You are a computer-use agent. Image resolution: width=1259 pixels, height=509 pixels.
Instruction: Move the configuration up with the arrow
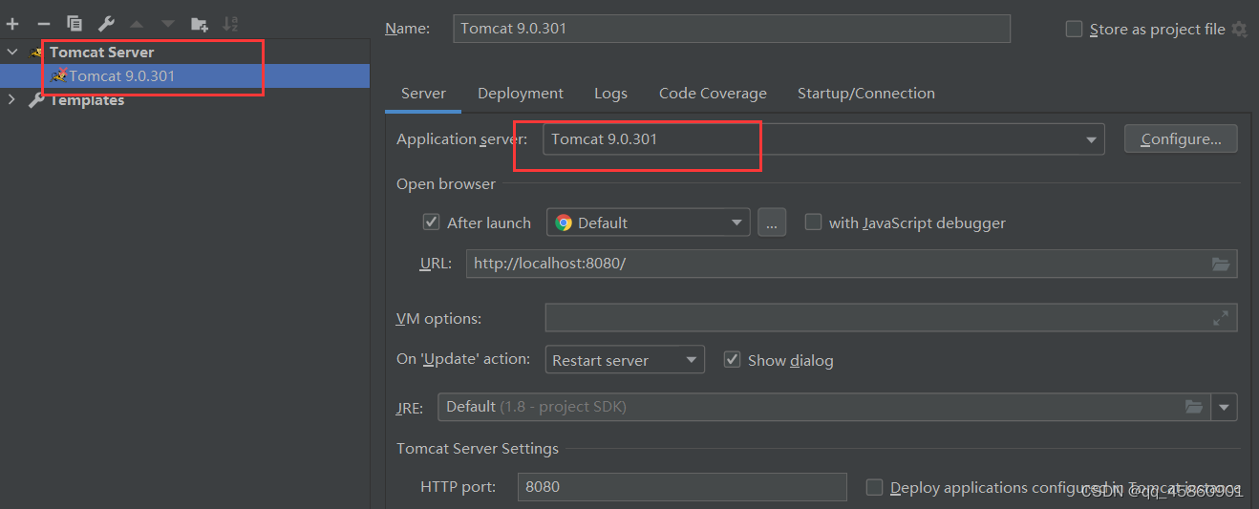tap(137, 23)
